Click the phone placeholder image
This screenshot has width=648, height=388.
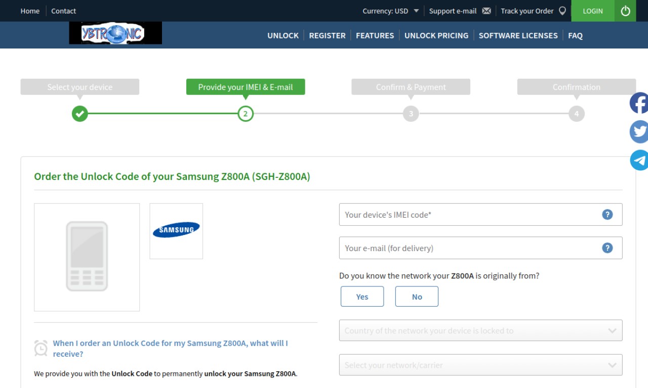point(87,257)
